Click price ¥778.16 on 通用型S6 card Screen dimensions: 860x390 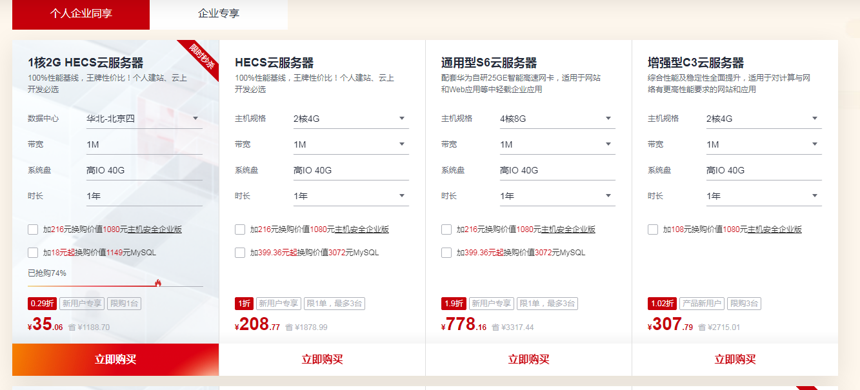coord(464,325)
